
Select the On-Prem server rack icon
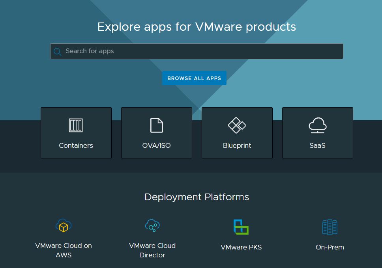(x=330, y=227)
